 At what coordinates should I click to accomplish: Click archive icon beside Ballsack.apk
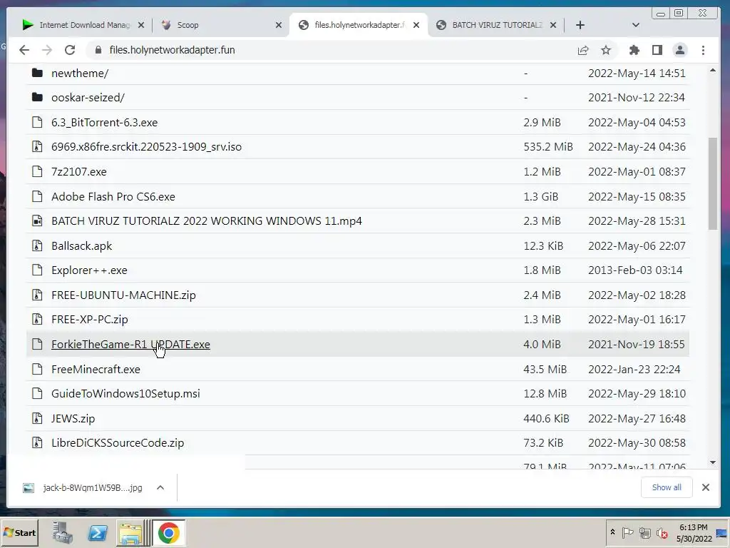pyautogui.click(x=37, y=245)
